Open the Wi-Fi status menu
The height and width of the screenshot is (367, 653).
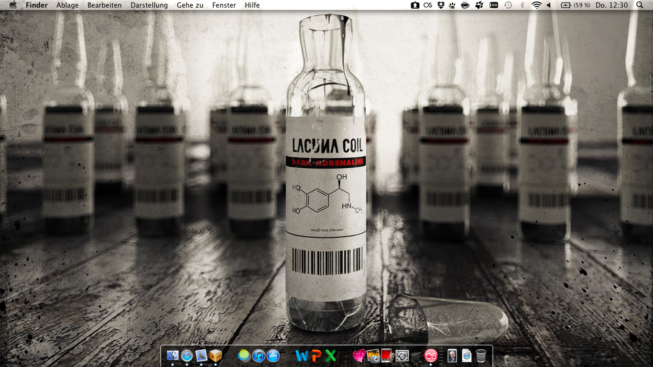tap(536, 5)
